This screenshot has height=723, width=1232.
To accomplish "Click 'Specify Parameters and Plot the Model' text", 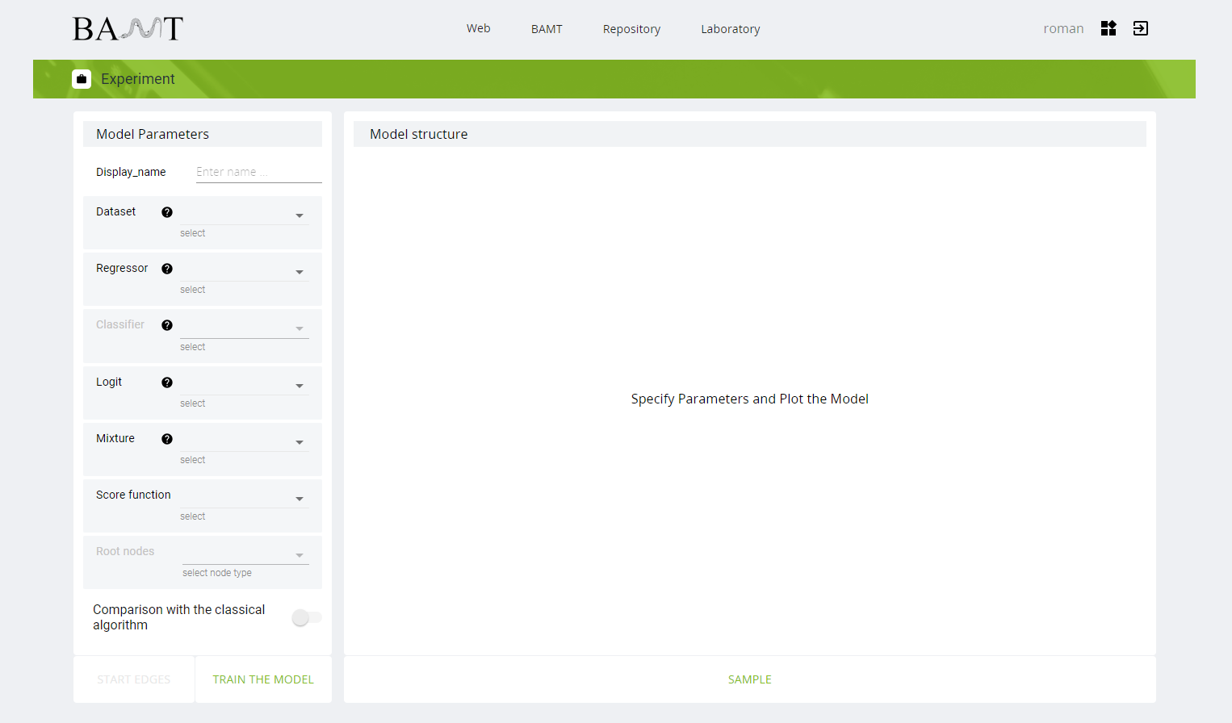I will point(750,399).
